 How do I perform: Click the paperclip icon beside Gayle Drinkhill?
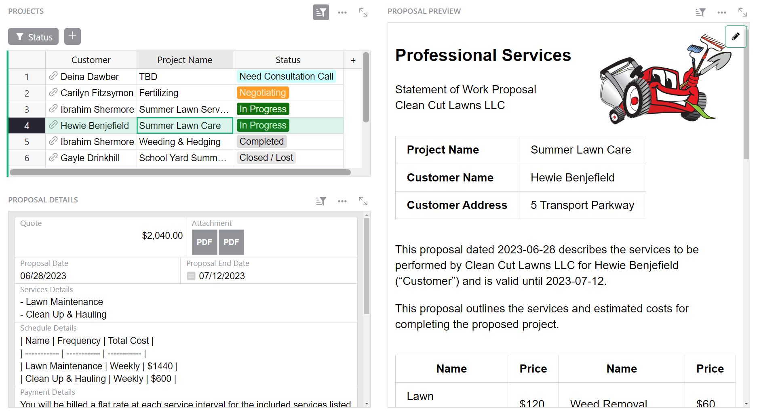tap(54, 158)
